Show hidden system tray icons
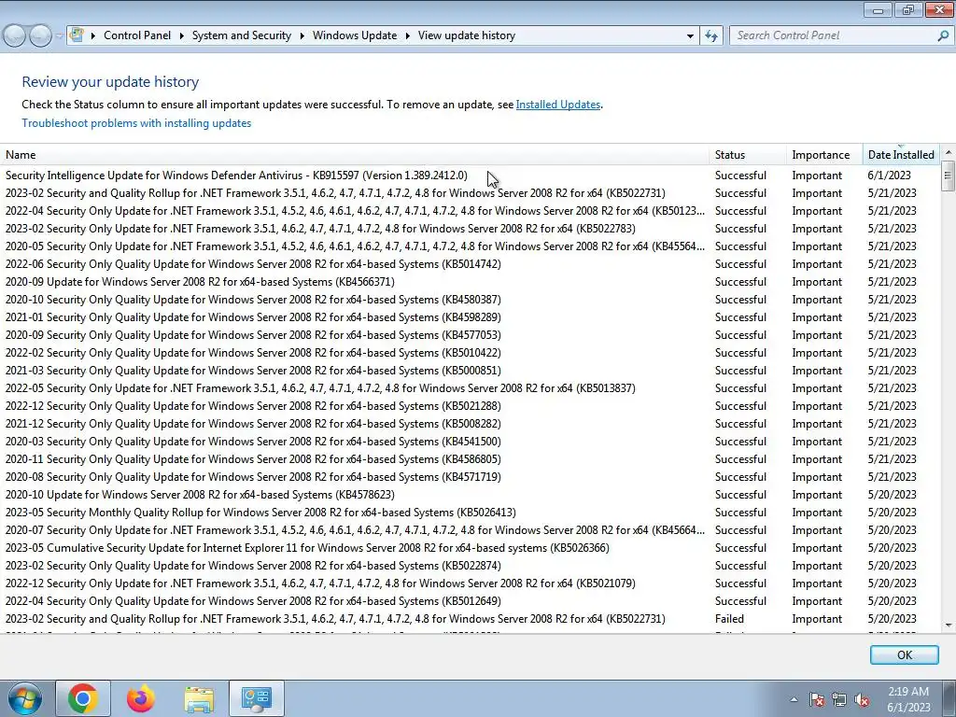The image size is (956, 717). coord(794,700)
